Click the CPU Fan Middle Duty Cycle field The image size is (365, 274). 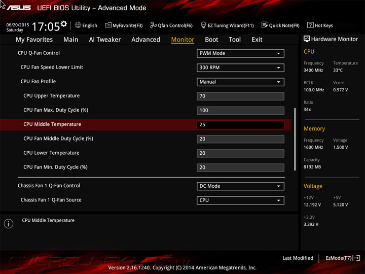240,139
